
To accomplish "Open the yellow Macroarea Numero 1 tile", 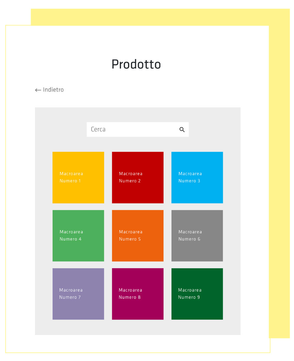I will [x=78, y=177].
